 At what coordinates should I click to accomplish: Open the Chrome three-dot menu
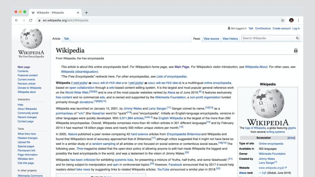(298, 20)
